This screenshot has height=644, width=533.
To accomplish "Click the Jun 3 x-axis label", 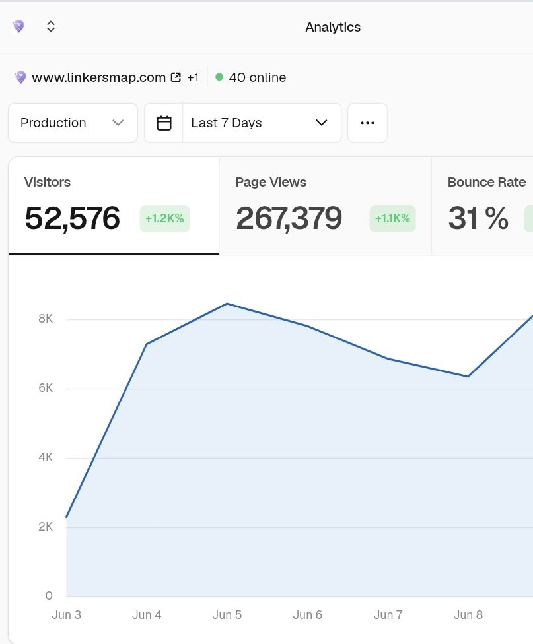I will tap(66, 615).
